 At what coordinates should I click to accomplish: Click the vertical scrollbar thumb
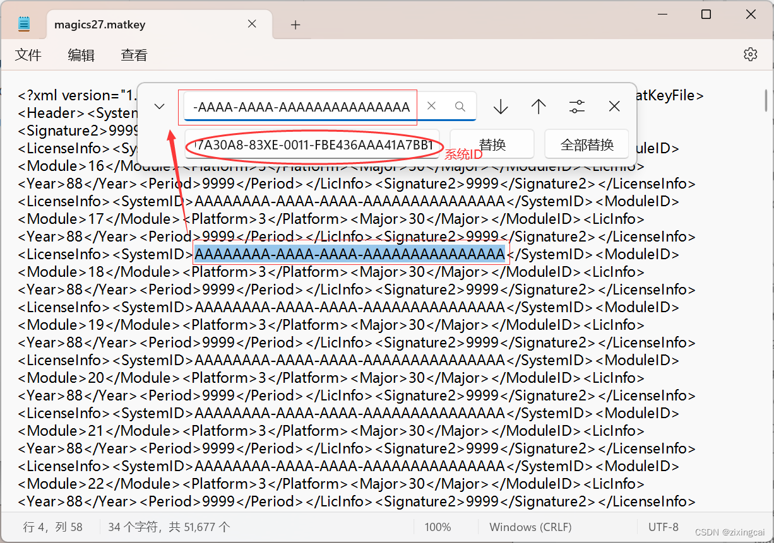point(766,100)
